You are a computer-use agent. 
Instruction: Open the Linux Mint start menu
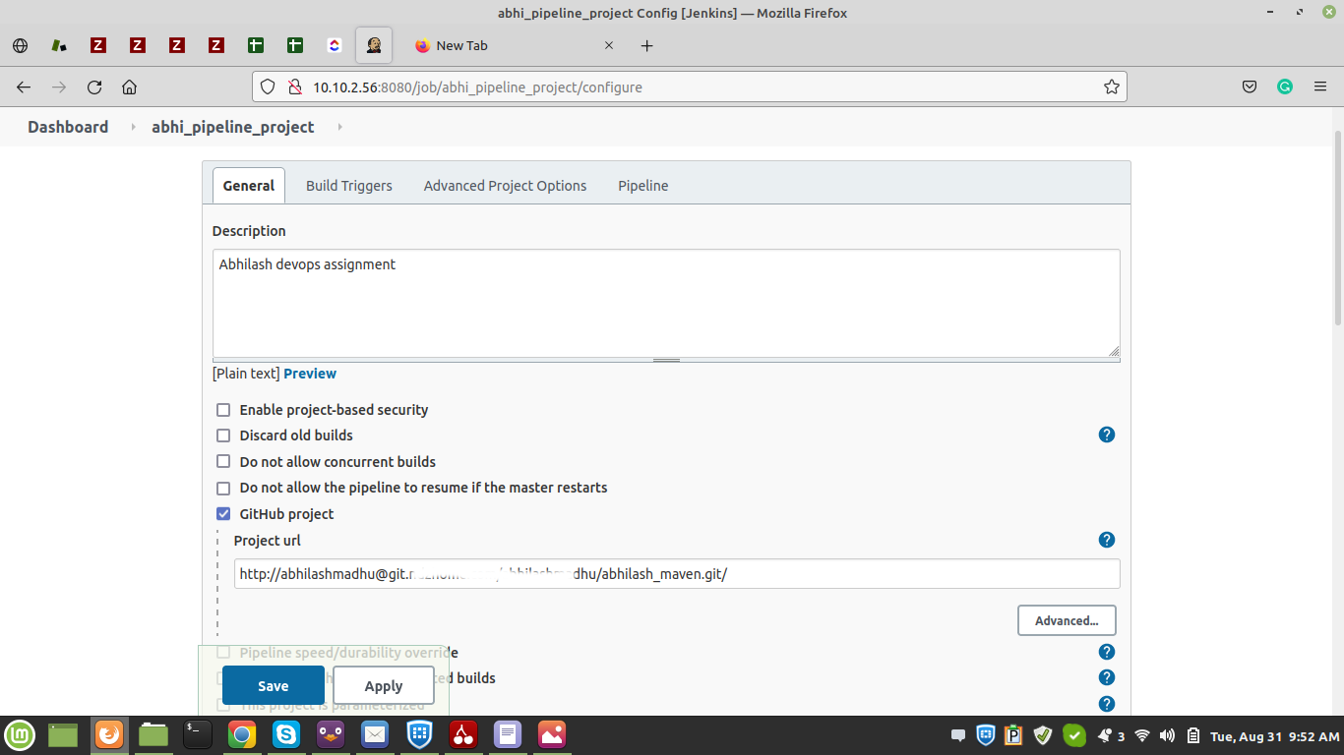click(20, 734)
